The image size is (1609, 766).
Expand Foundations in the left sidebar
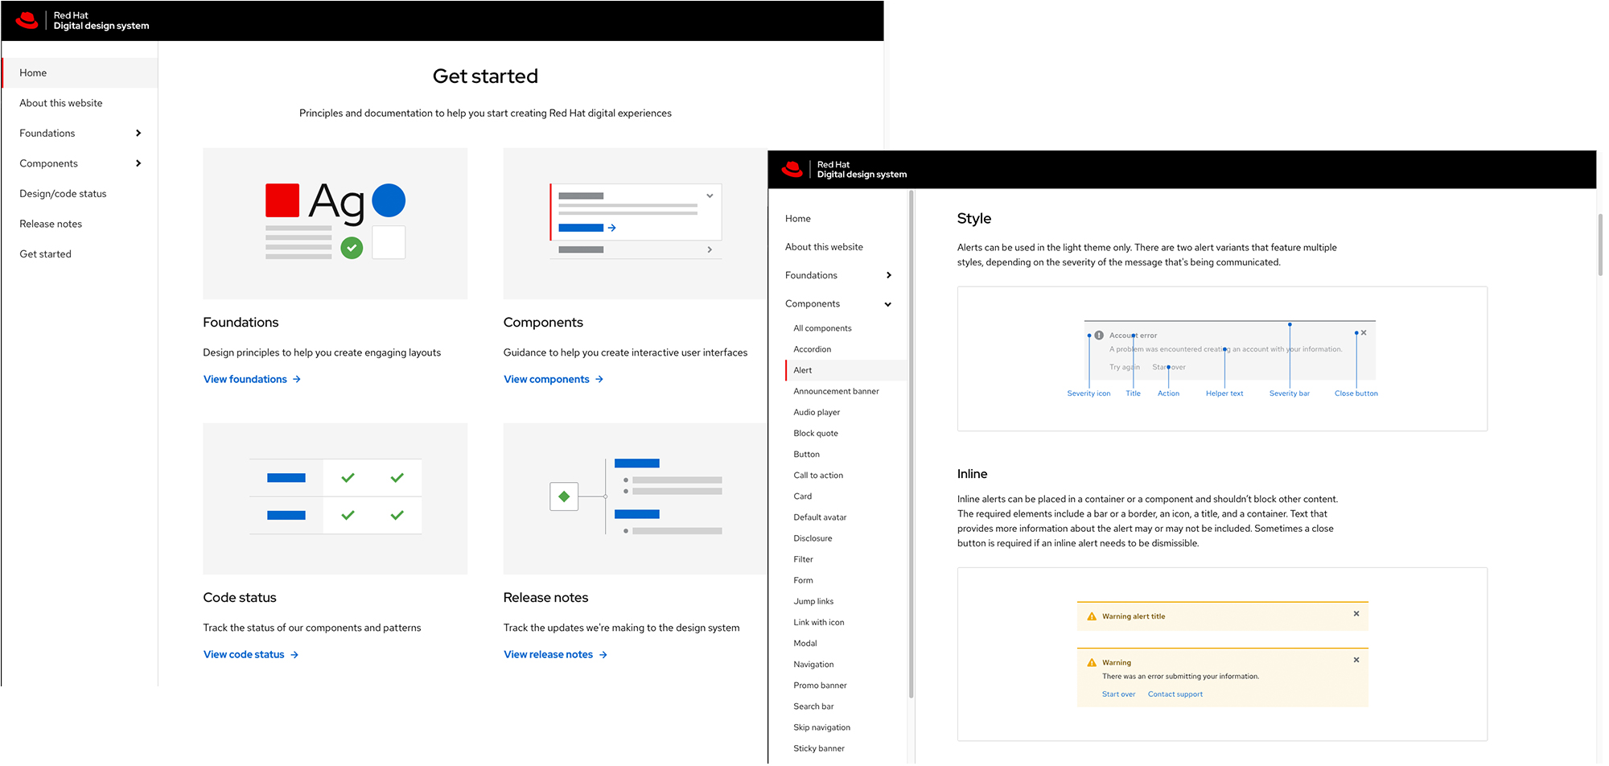click(x=138, y=134)
